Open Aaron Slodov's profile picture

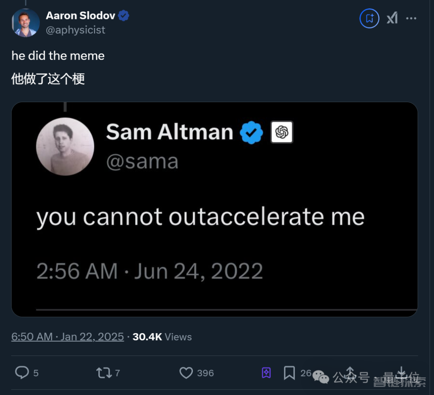[26, 23]
